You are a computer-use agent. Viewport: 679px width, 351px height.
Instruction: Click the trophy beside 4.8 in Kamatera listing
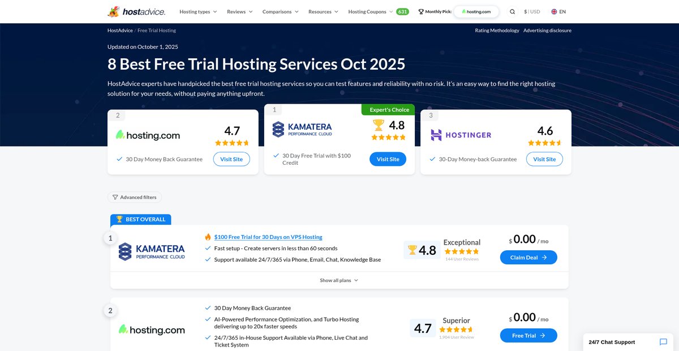coord(412,250)
